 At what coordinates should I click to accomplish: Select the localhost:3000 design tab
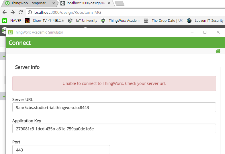pos(86,3)
